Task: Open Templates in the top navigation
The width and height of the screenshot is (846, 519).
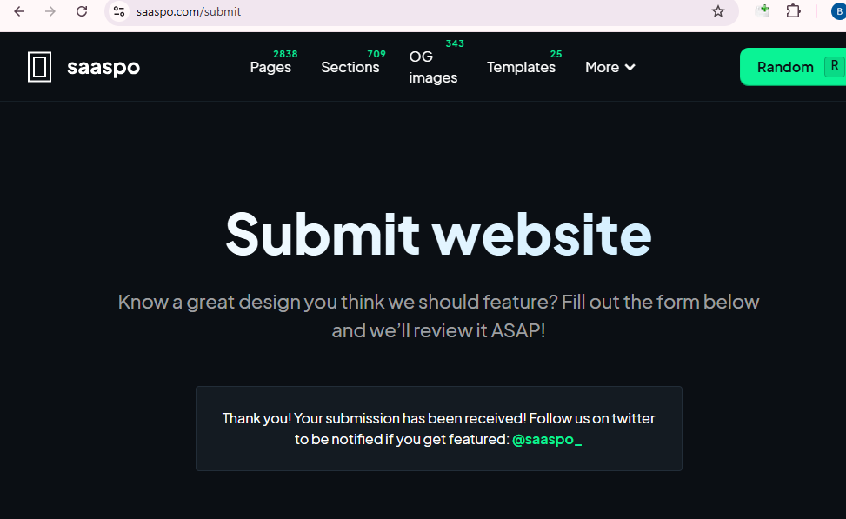Action: (521, 67)
